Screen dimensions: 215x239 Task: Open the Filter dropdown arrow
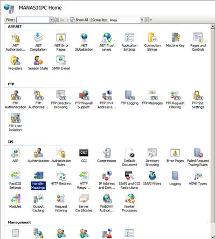tap(51, 20)
